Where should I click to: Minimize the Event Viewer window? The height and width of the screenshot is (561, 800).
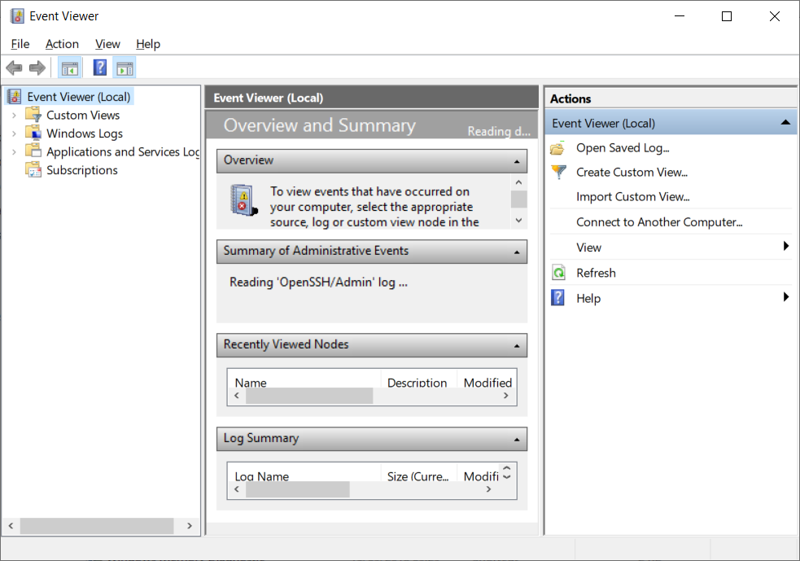[679, 16]
